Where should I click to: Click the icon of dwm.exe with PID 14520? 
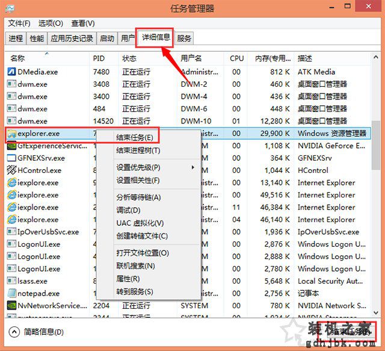tap(11, 120)
